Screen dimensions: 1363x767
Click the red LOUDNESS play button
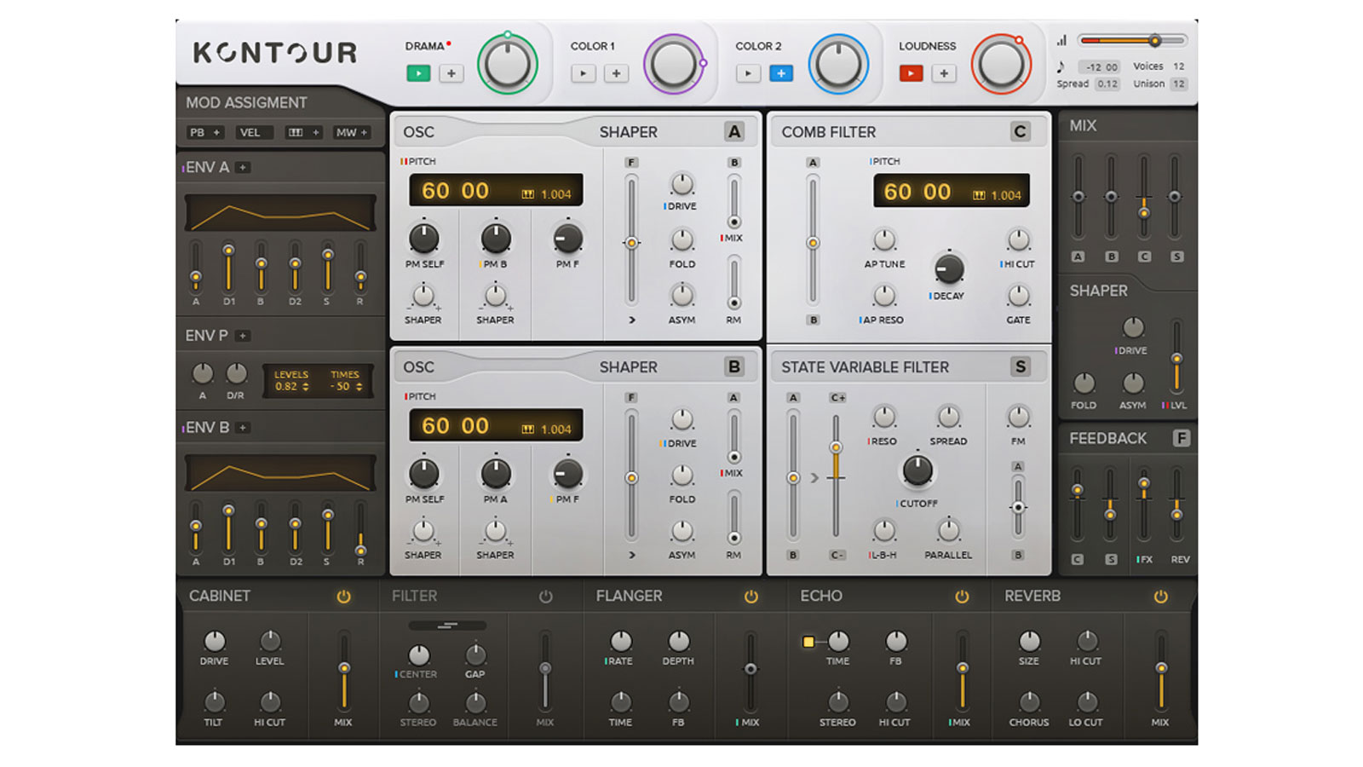tap(911, 73)
